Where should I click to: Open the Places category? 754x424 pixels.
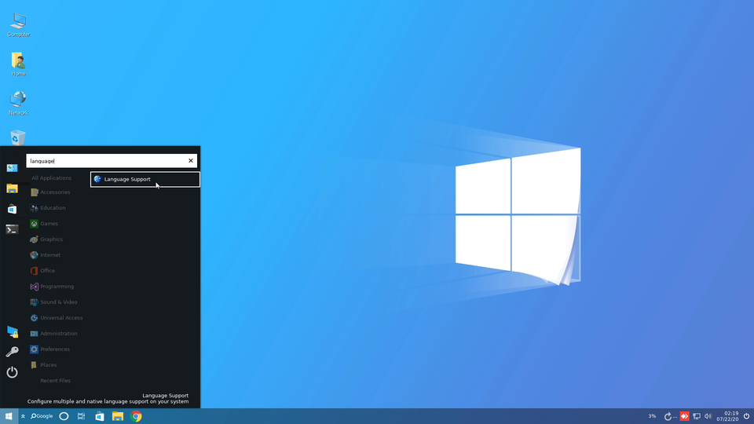[x=44, y=365]
